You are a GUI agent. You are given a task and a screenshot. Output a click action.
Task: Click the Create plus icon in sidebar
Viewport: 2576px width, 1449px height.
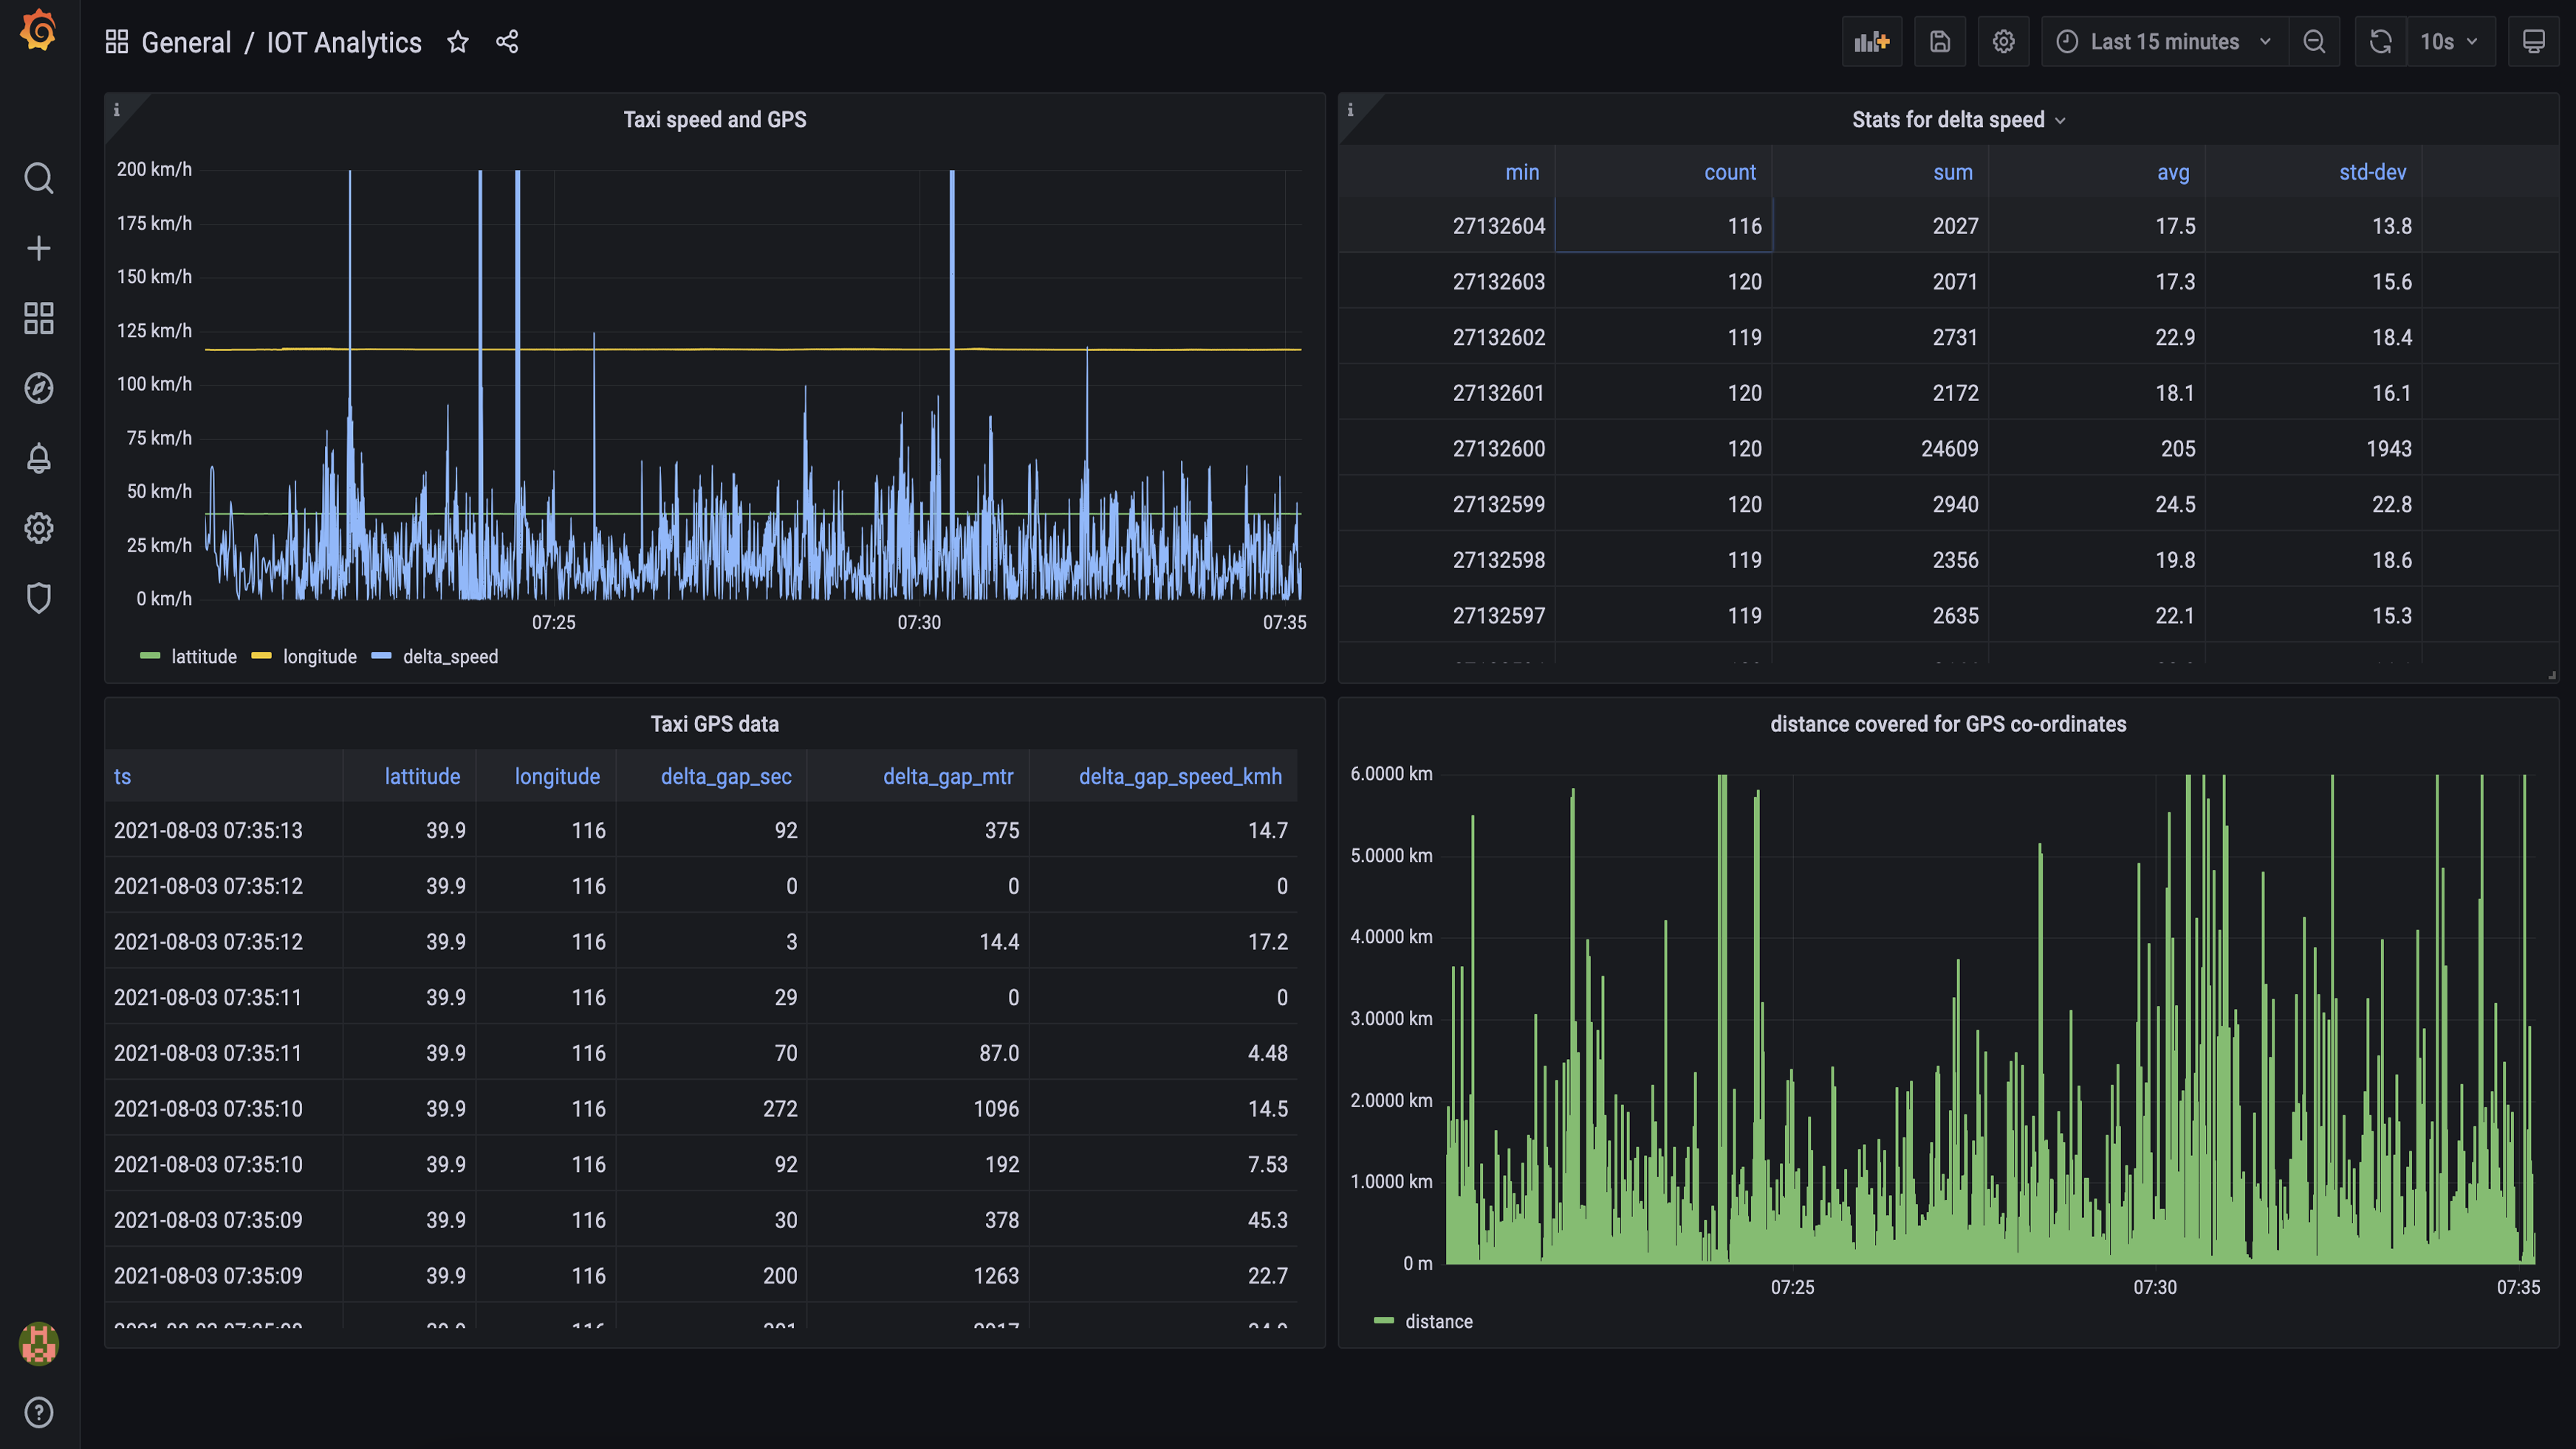point(38,247)
